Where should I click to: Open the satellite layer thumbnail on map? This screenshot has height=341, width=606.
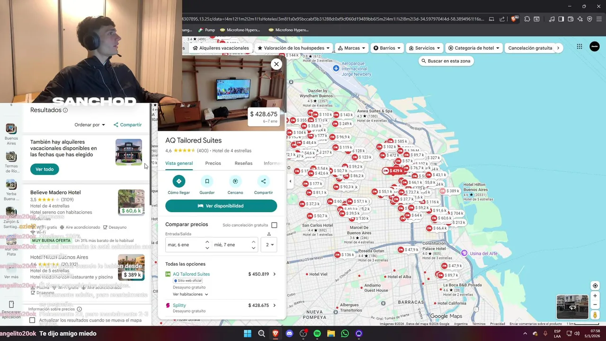tap(572, 307)
